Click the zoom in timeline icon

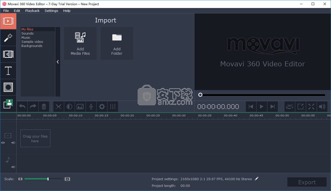(67, 179)
